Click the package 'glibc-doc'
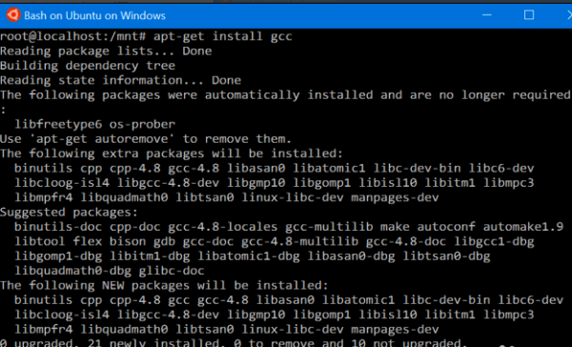Image resolution: width=572 pixels, height=347 pixels. point(172,271)
